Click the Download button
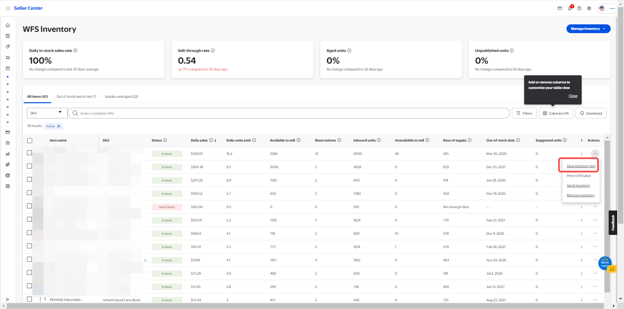 [x=591, y=113]
